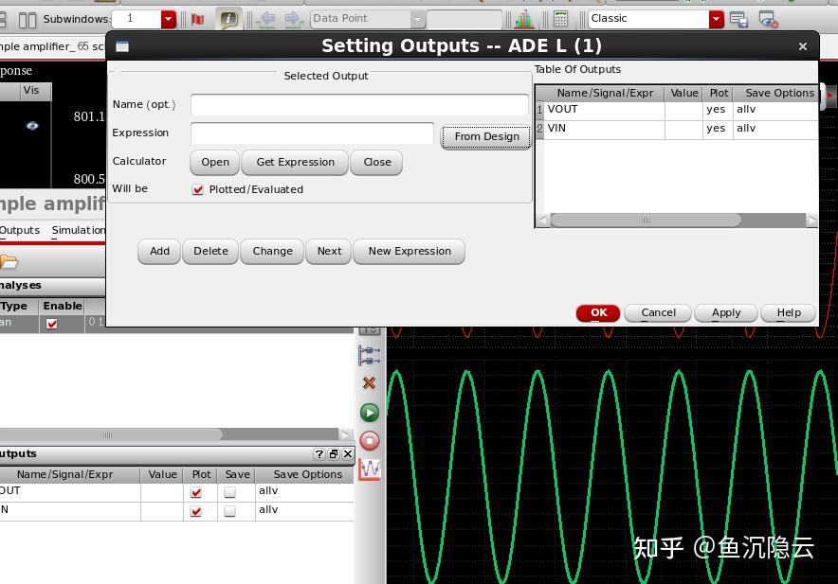Screen dimensions: 838x584
Task: Toggle the Plotted/Evaluated checkbox
Action: point(198,188)
